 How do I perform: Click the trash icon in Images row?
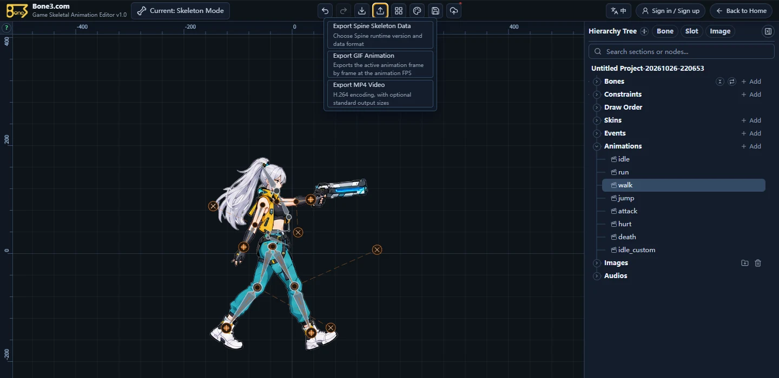[758, 263]
